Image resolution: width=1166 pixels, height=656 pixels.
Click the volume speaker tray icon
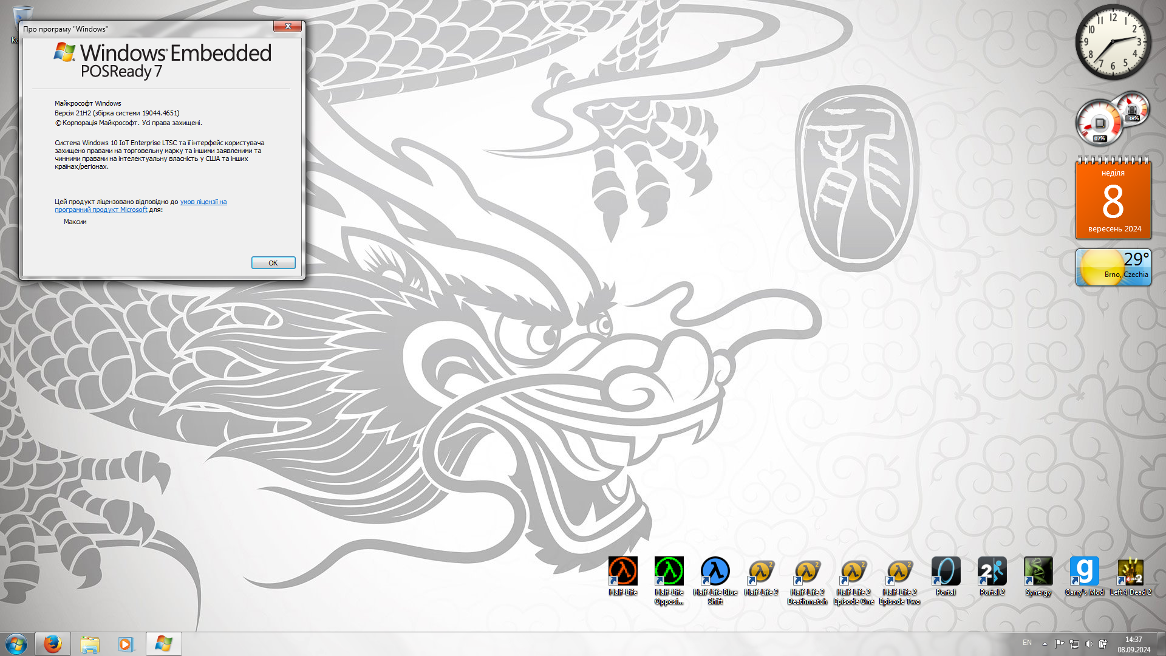click(1089, 644)
